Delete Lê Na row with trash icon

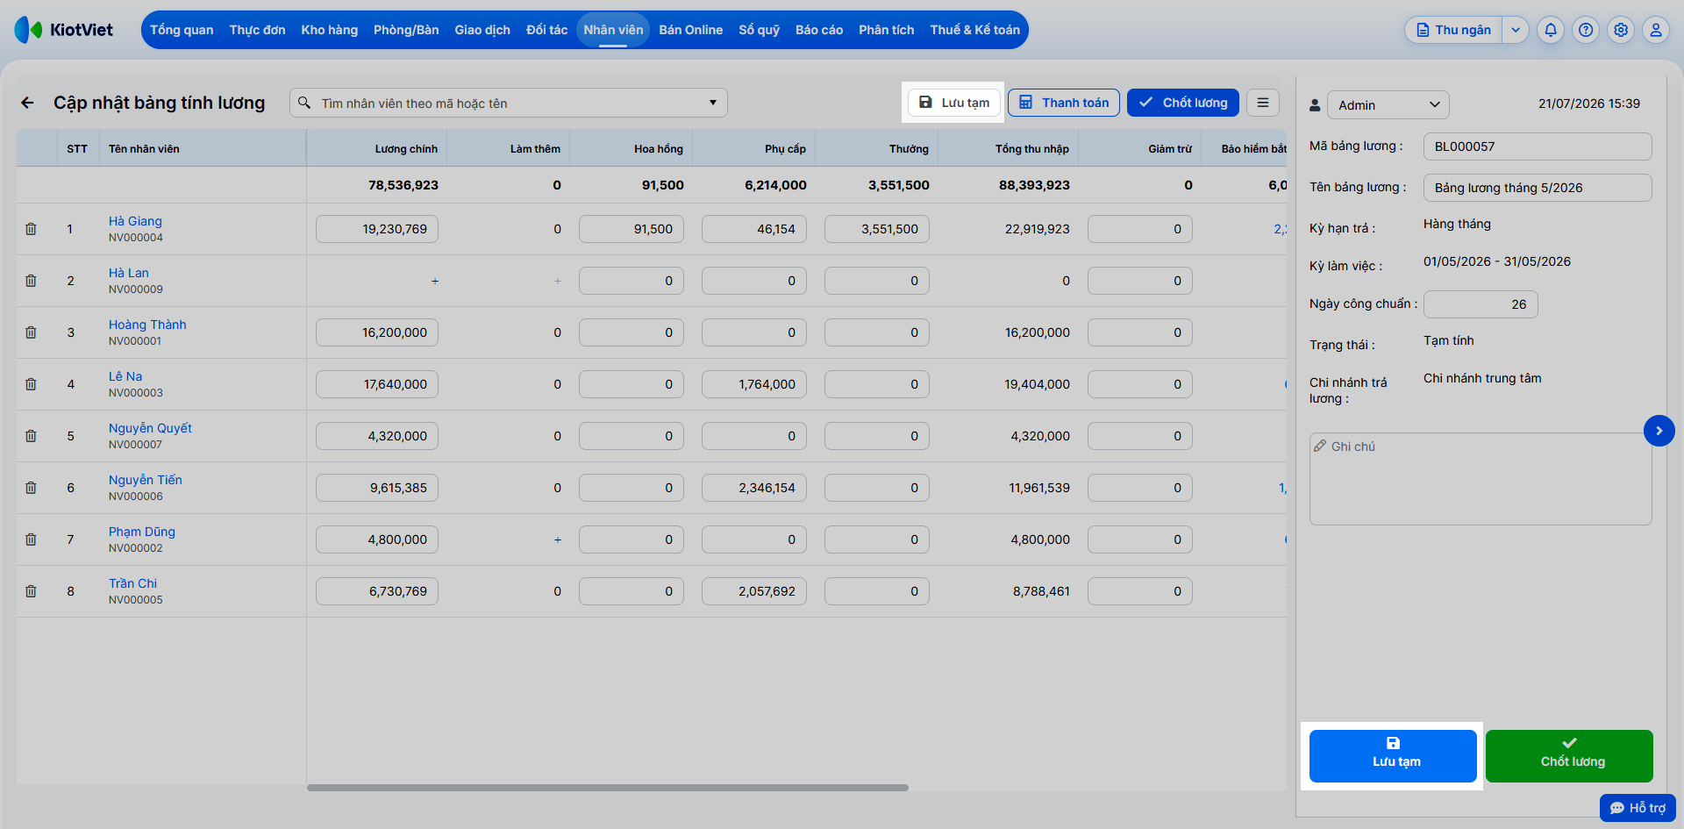[x=31, y=384]
